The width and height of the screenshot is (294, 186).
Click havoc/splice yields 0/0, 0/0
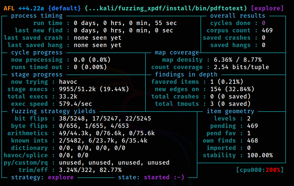pyautogui.click(x=73, y=155)
